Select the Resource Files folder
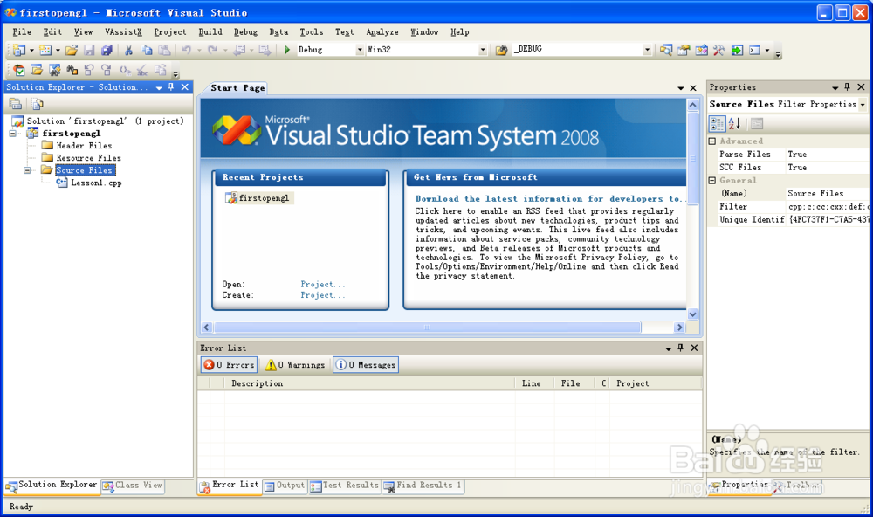The image size is (873, 517). pos(88,158)
